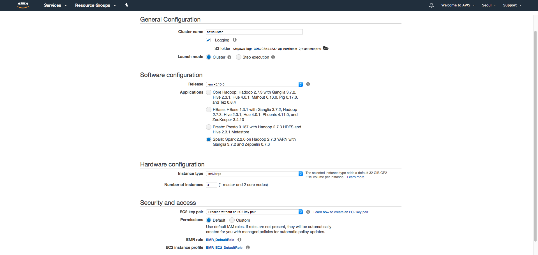Click the info icon next to EMR role
The image size is (538, 255).
click(239, 240)
